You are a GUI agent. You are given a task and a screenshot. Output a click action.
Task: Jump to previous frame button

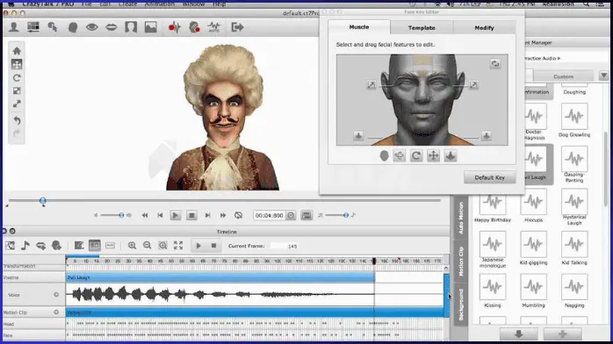[x=161, y=215]
